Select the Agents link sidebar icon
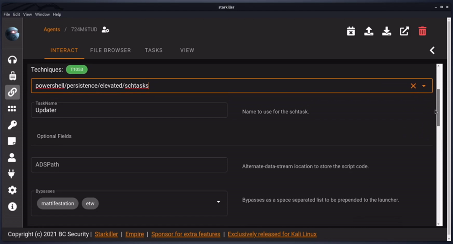 point(13,92)
